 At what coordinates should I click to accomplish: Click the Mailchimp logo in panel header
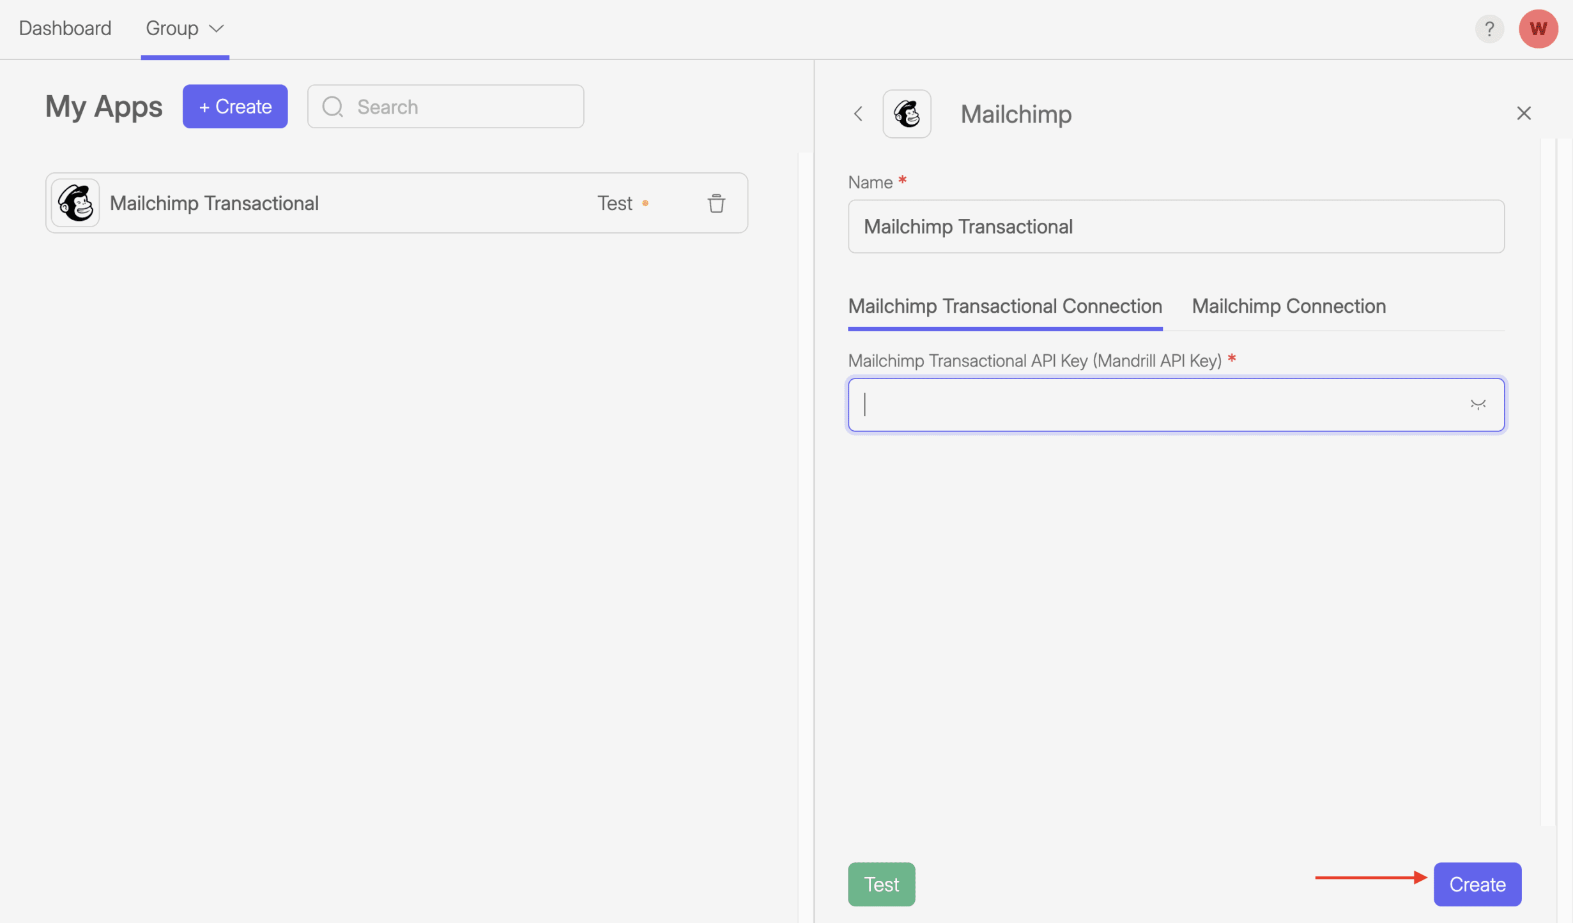tap(906, 114)
